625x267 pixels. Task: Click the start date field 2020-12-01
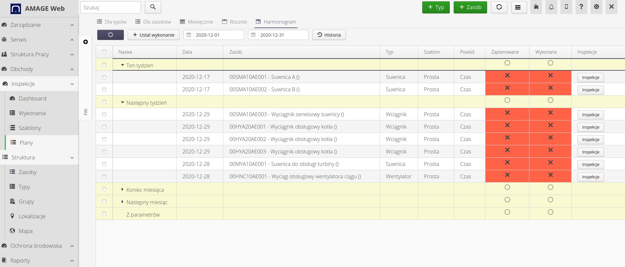(x=218, y=35)
